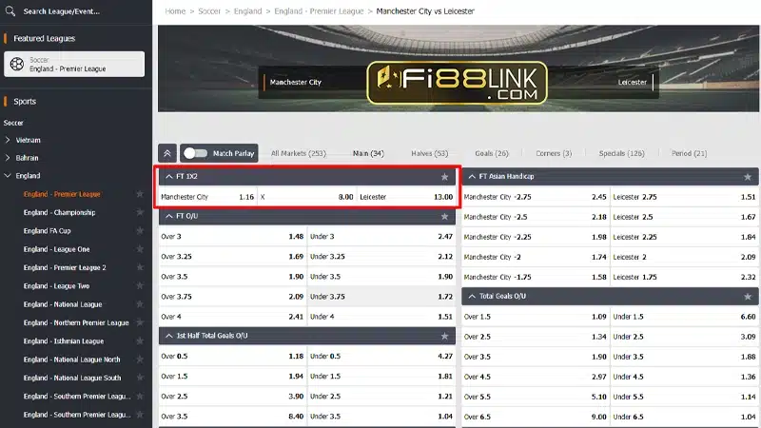Bet on draw X at 8.00
Screen dimensions: 761x428
(x=306, y=197)
